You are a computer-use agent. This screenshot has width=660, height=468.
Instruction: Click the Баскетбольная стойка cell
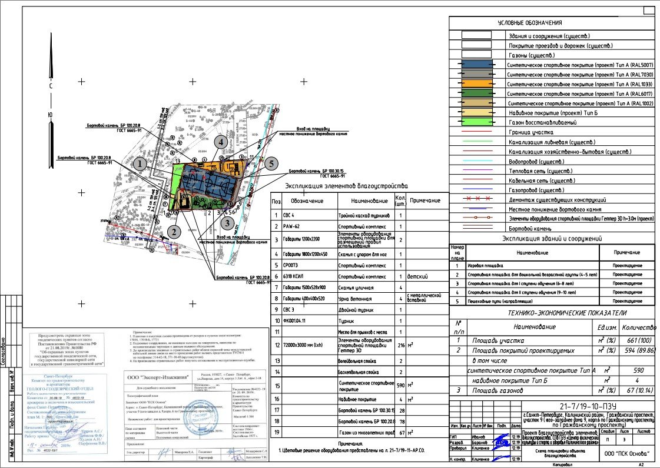pyautogui.click(x=366, y=372)
